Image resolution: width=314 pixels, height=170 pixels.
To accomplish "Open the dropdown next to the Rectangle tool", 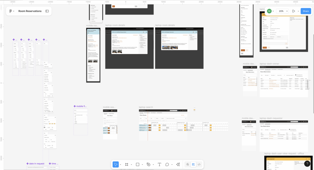I will pyautogui.click(x=142, y=164).
